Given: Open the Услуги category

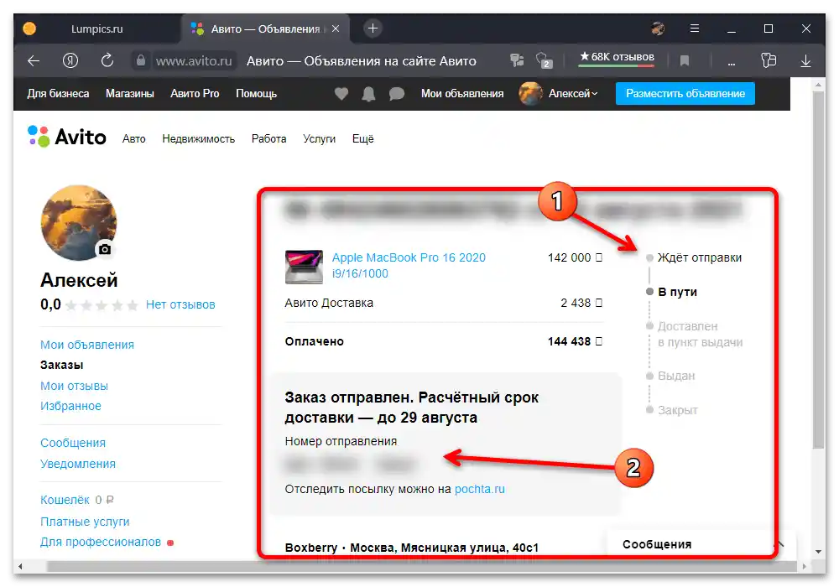Looking at the screenshot, I should 319,139.
